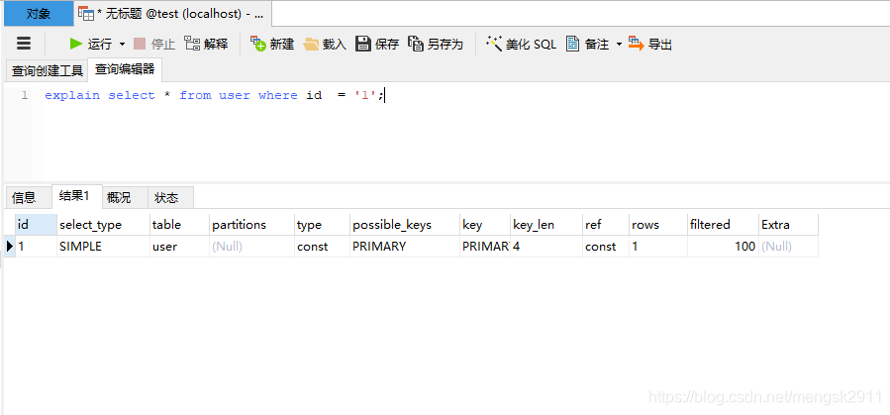This screenshot has width=890, height=415.
Task: Click the partitions column header
Action: (x=252, y=225)
